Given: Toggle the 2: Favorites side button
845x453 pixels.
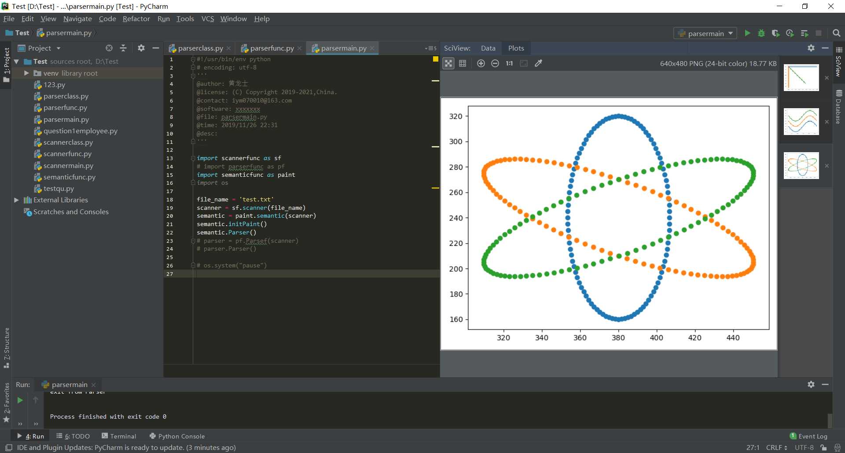Looking at the screenshot, I should click(x=6, y=402).
